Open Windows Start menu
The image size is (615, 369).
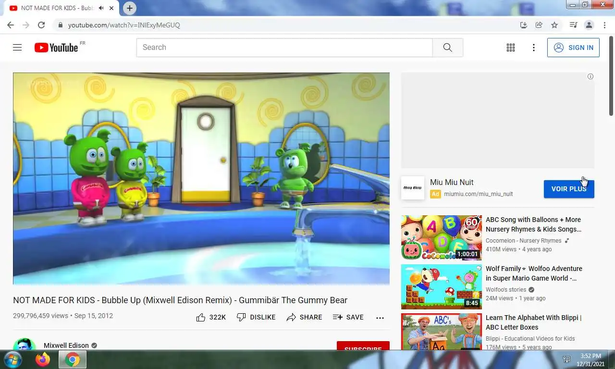point(12,359)
